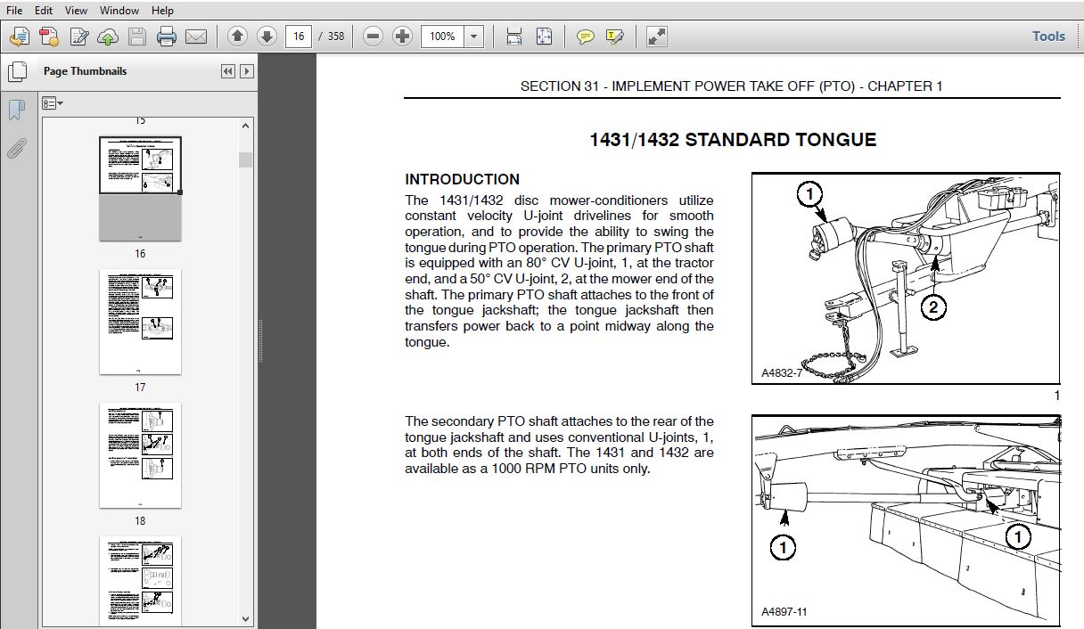The image size is (1084, 629).
Task: Click the page number field showing 16
Action: [x=298, y=37]
